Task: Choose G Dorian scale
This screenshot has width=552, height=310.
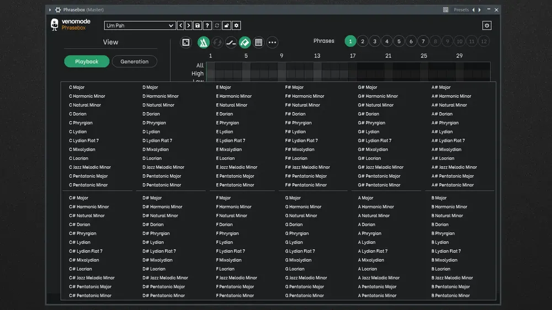Action: point(294,225)
